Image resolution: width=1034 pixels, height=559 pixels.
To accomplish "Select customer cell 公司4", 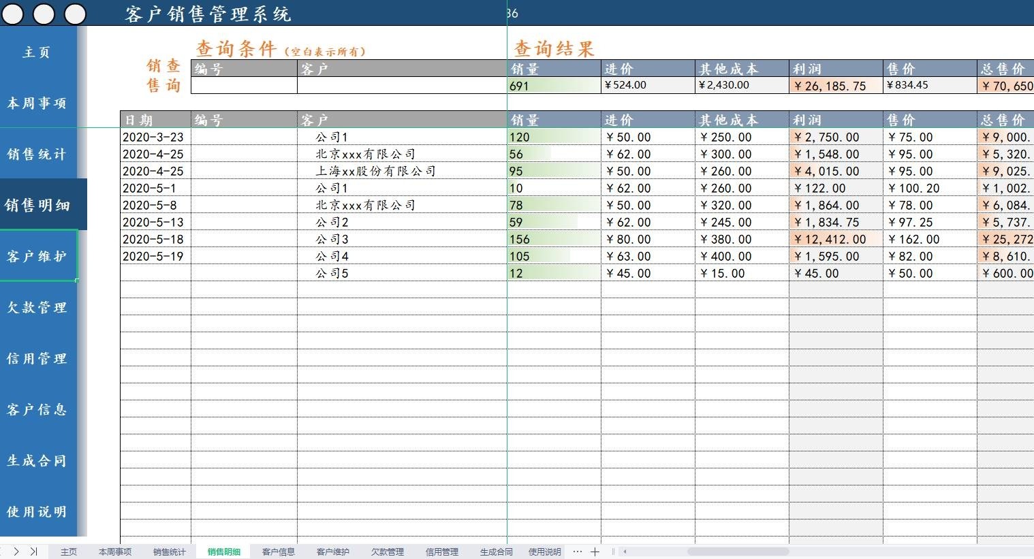I will 402,256.
